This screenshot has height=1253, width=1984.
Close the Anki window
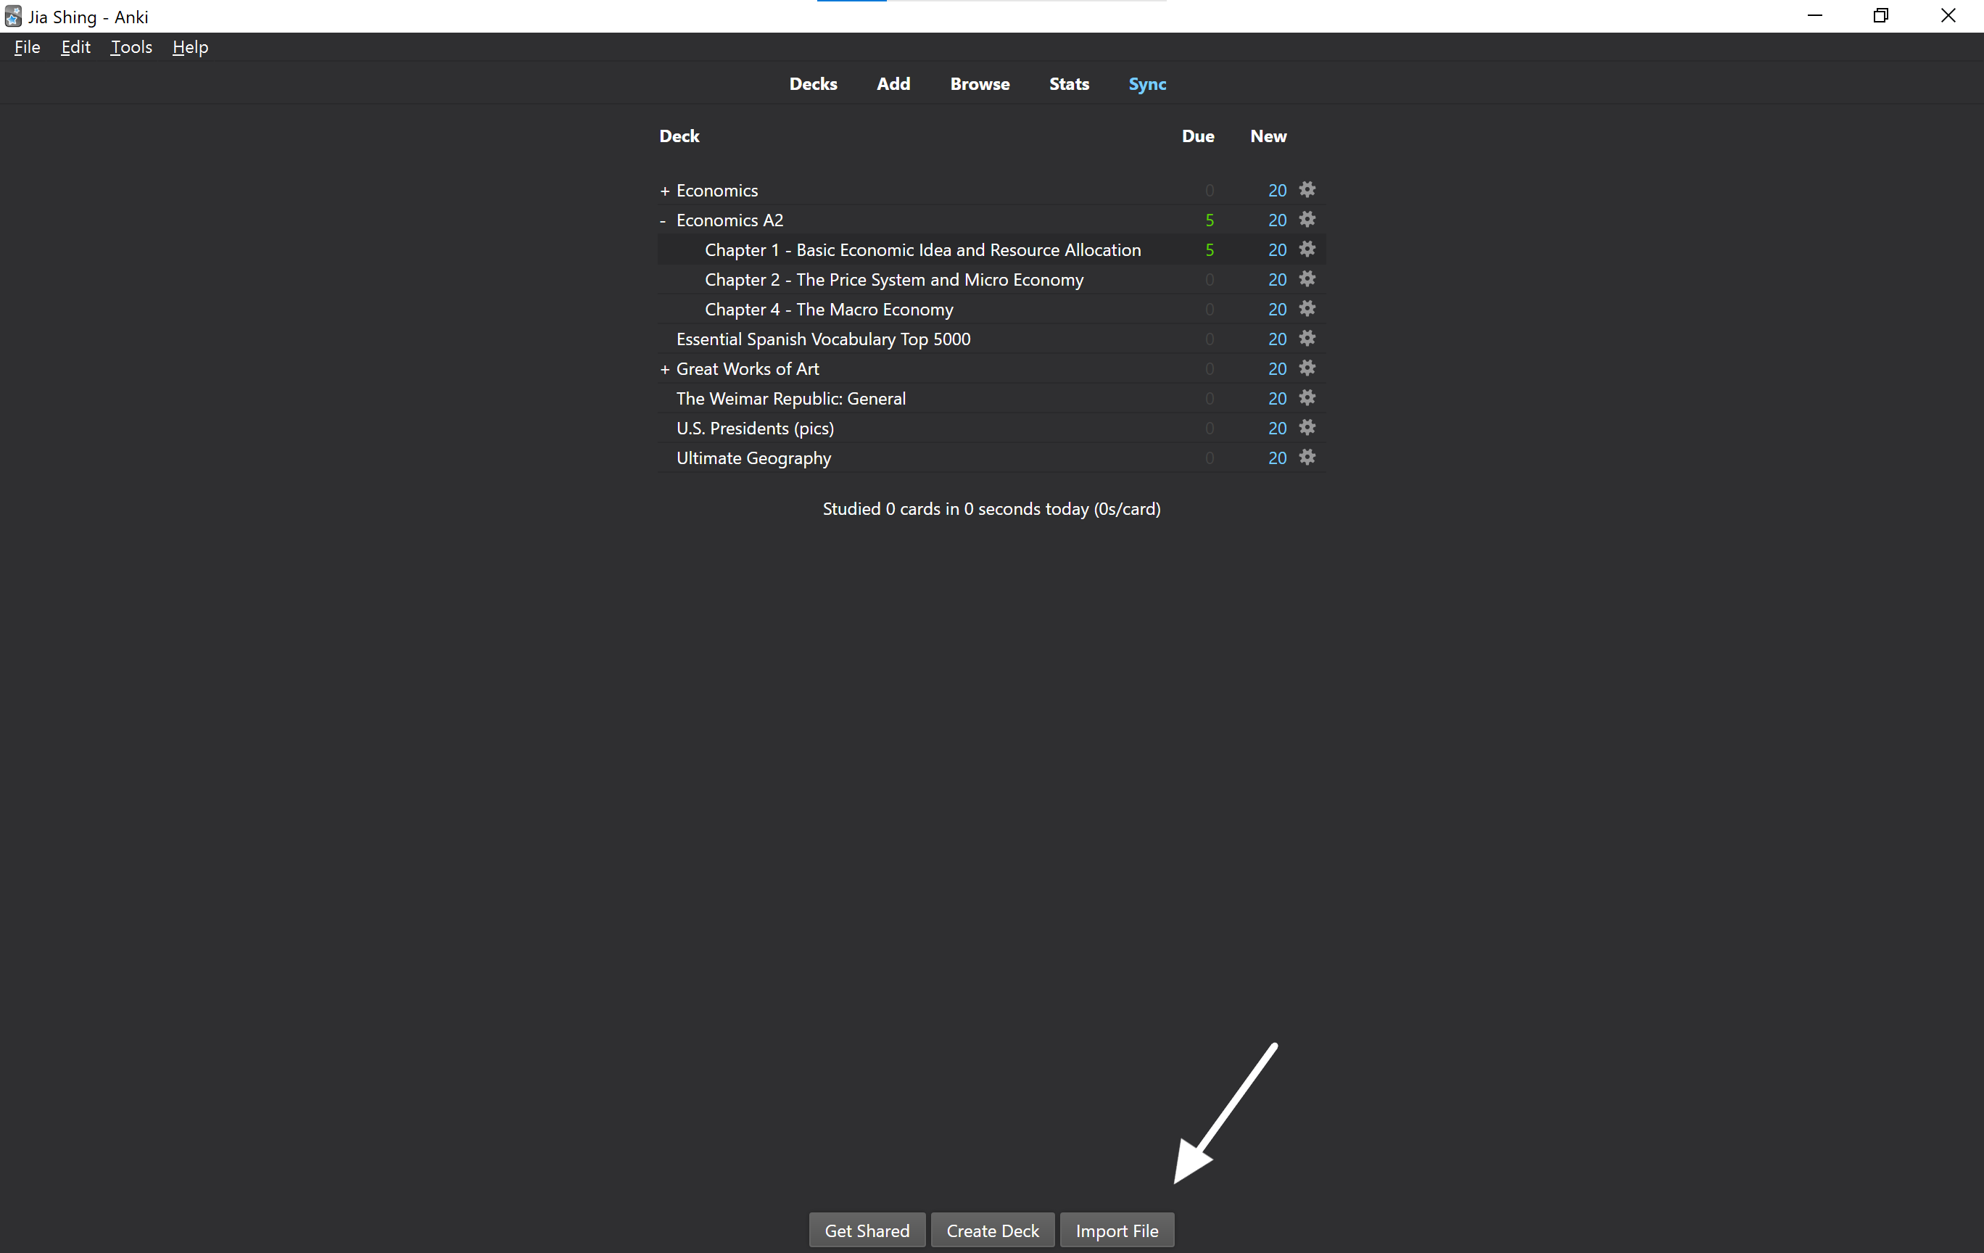pos(1948,16)
